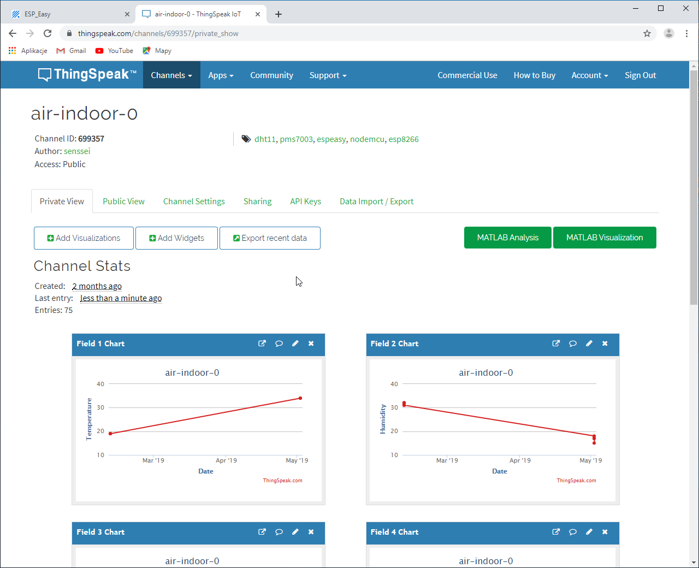This screenshot has width=699, height=568.
Task: Open the API Keys tab
Action: [306, 202]
